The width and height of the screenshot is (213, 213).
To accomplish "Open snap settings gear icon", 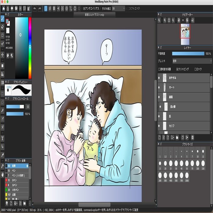I will 79,9.
